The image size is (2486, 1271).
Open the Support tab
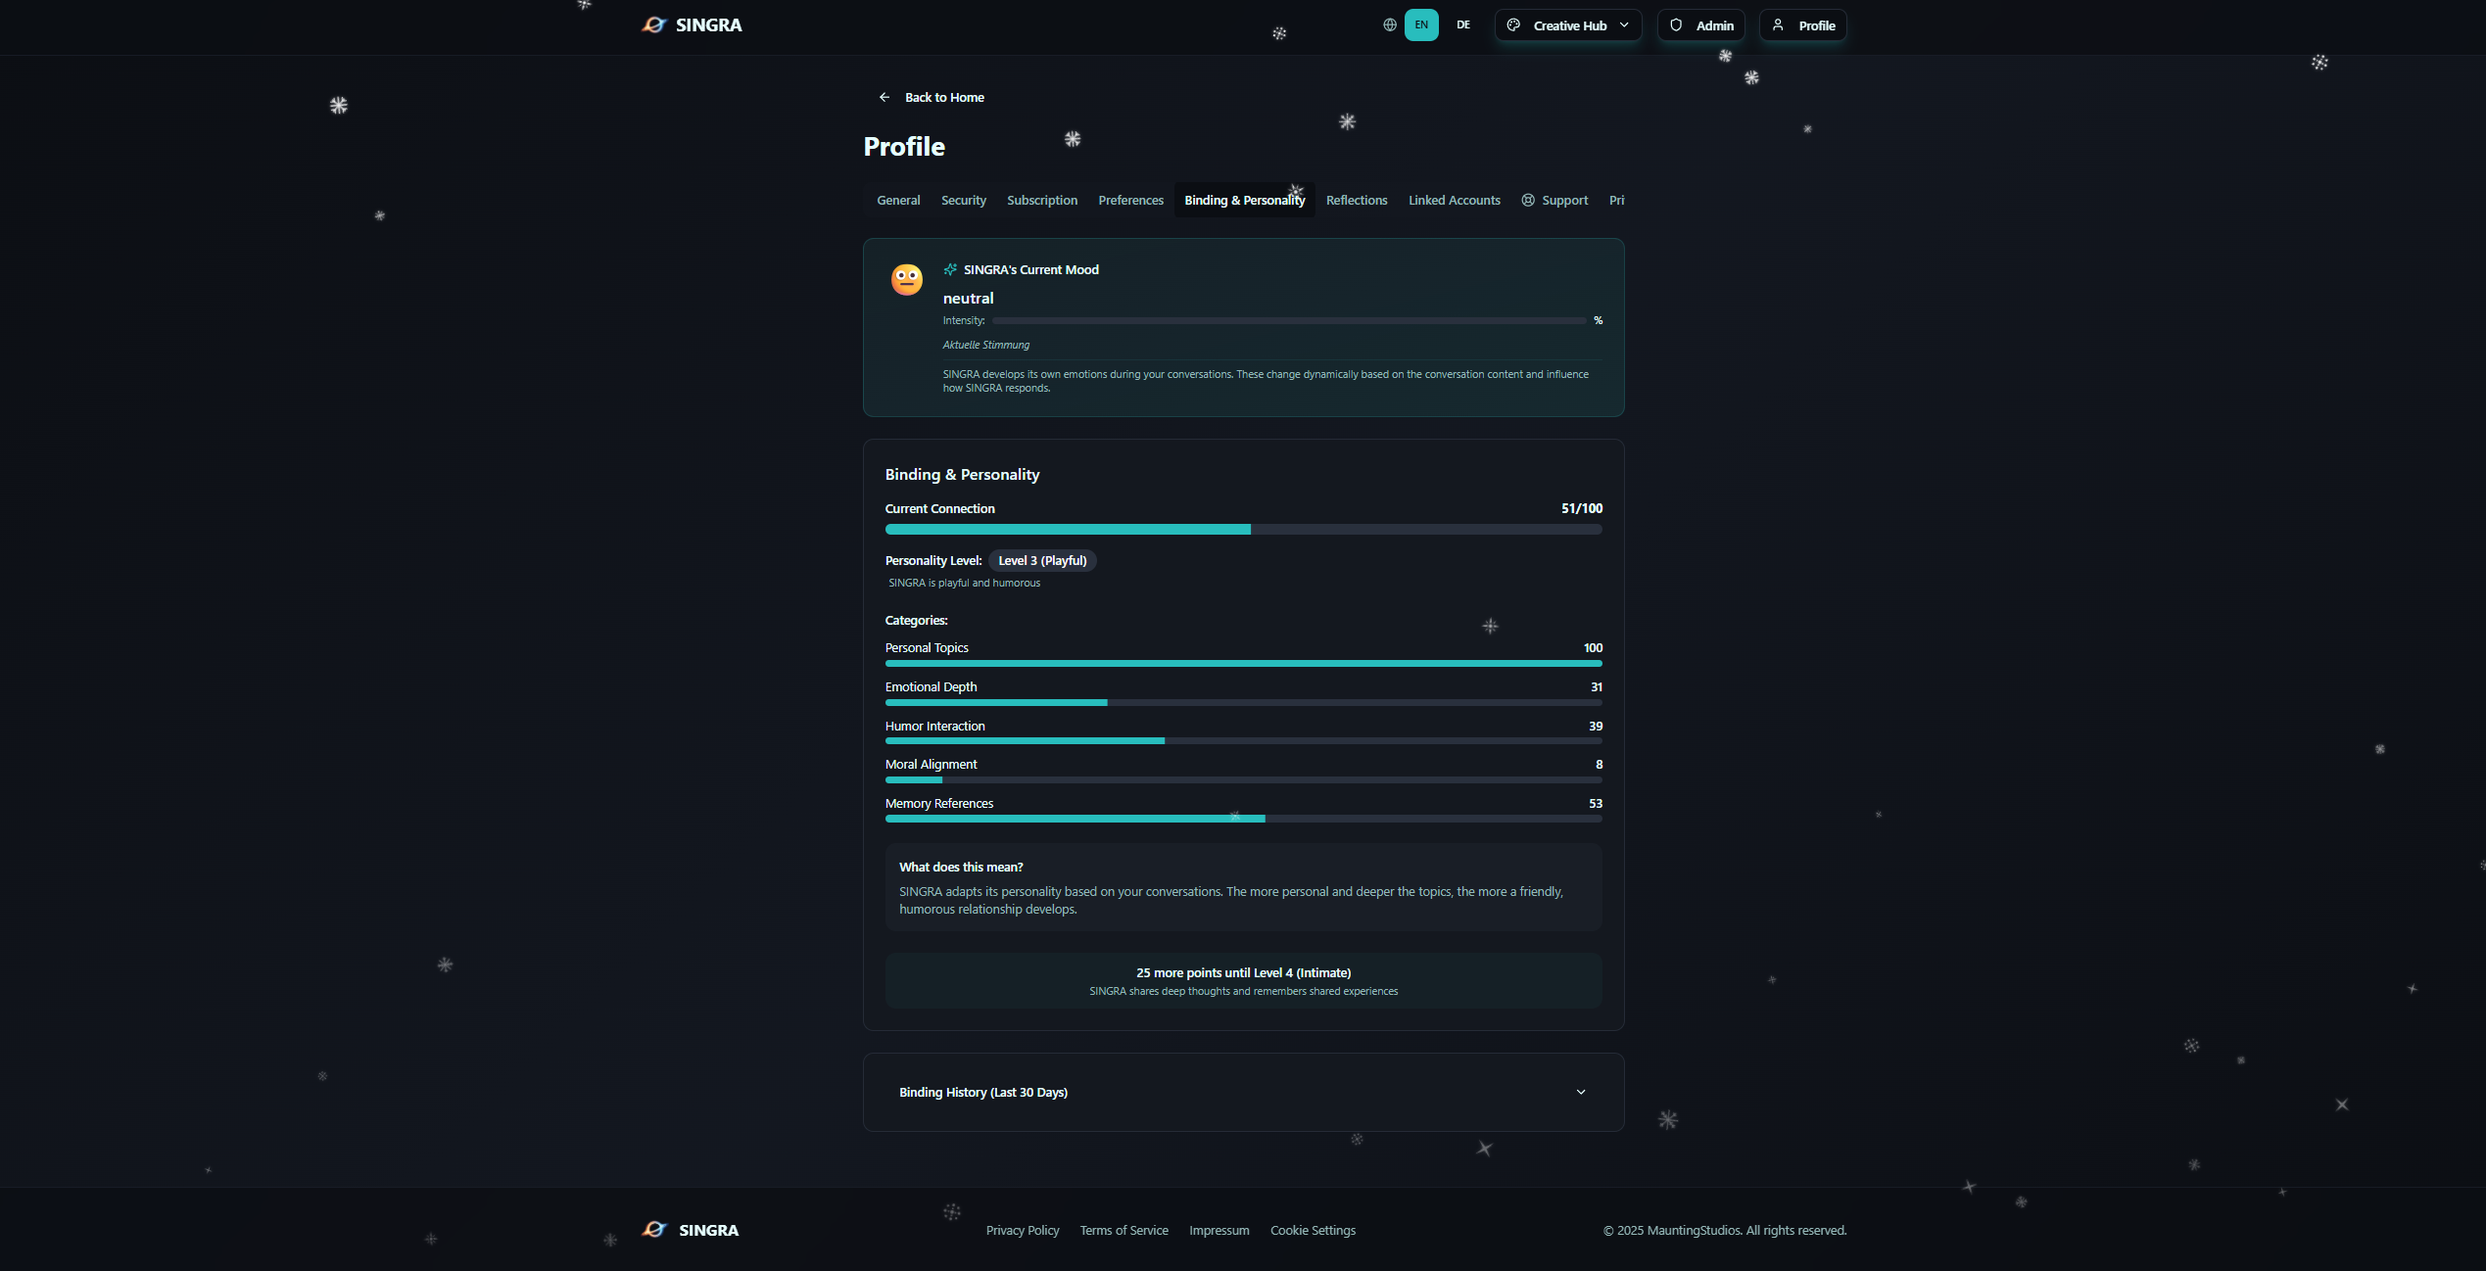click(1555, 200)
